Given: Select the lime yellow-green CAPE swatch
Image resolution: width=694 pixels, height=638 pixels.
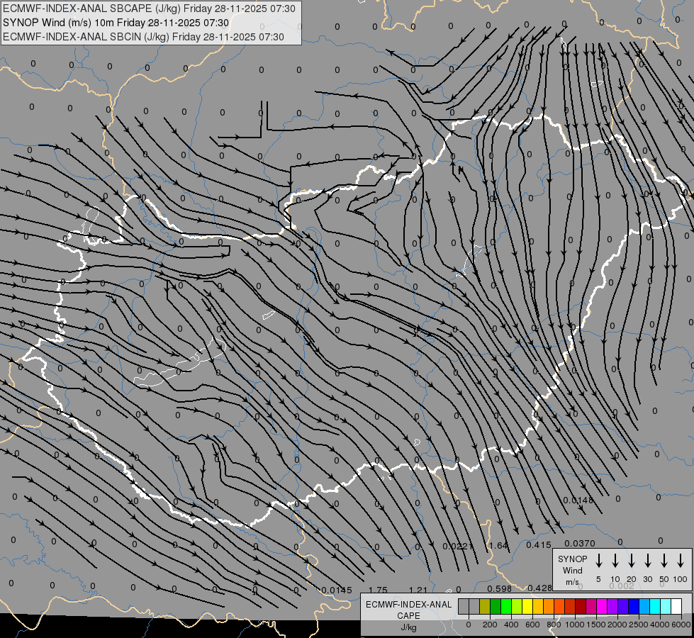Looking at the screenshot, I should pyautogui.click(x=517, y=606).
